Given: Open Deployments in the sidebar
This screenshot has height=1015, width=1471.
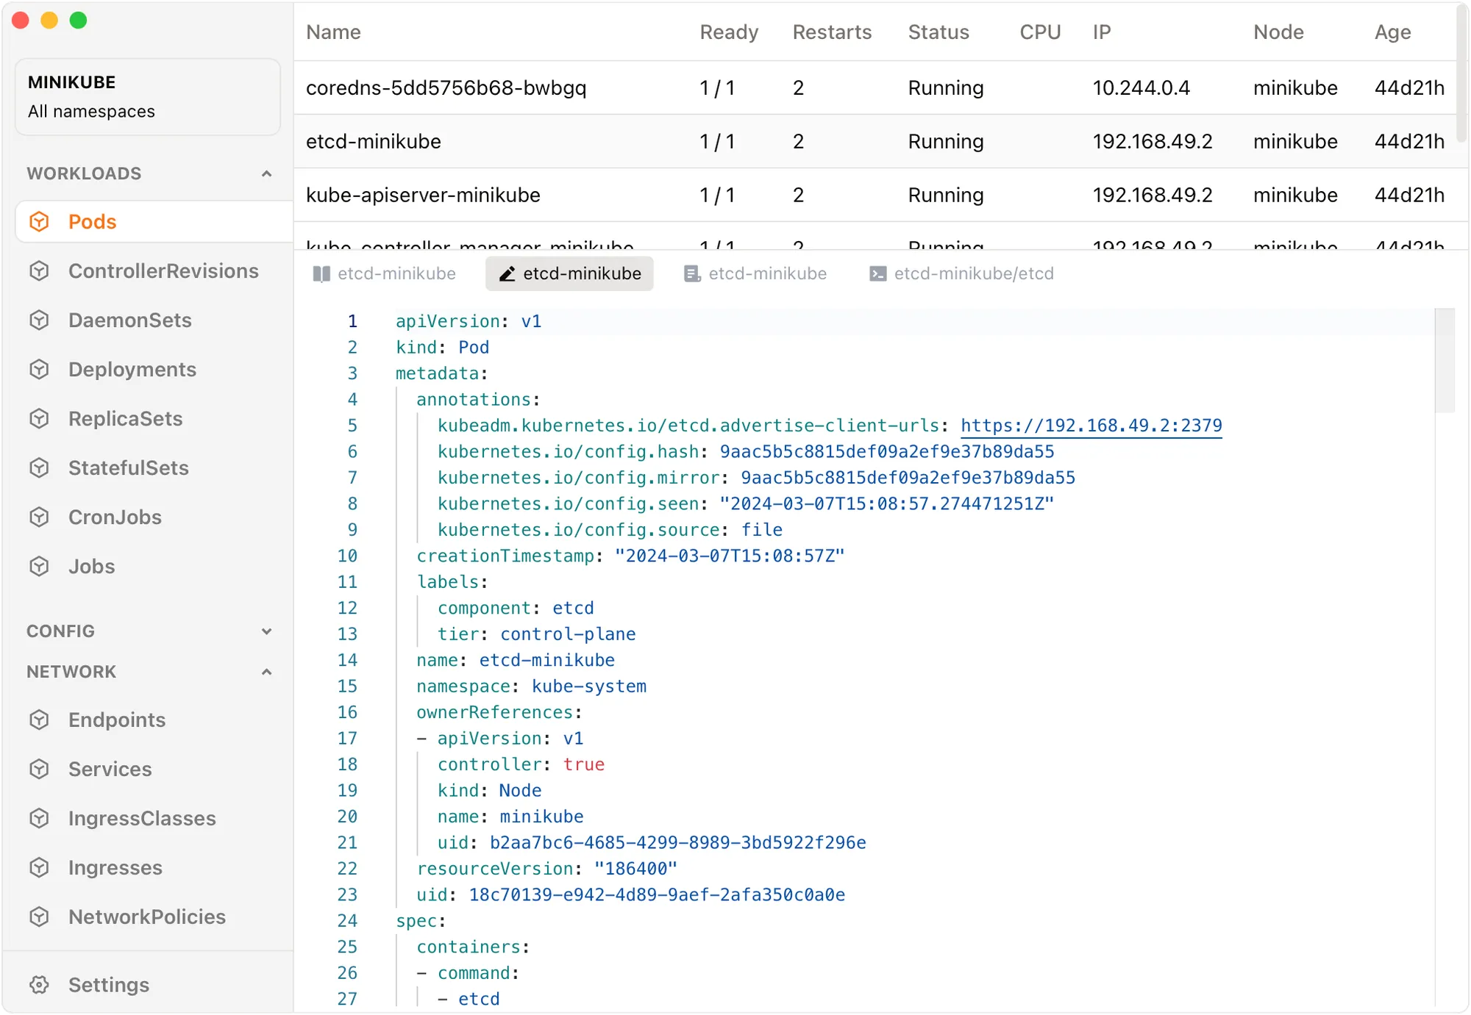Looking at the screenshot, I should [x=154, y=369].
